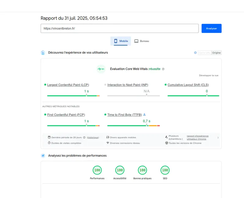Viewport: 244px width, 198px height.
Task: Click the URL input field
Action: click(120, 28)
